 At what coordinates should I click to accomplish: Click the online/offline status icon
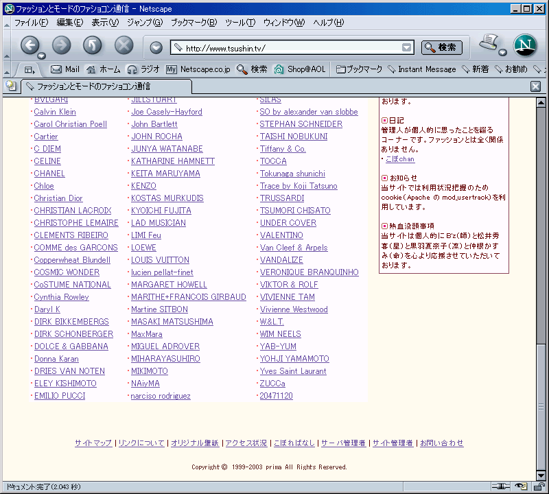[x=501, y=486]
